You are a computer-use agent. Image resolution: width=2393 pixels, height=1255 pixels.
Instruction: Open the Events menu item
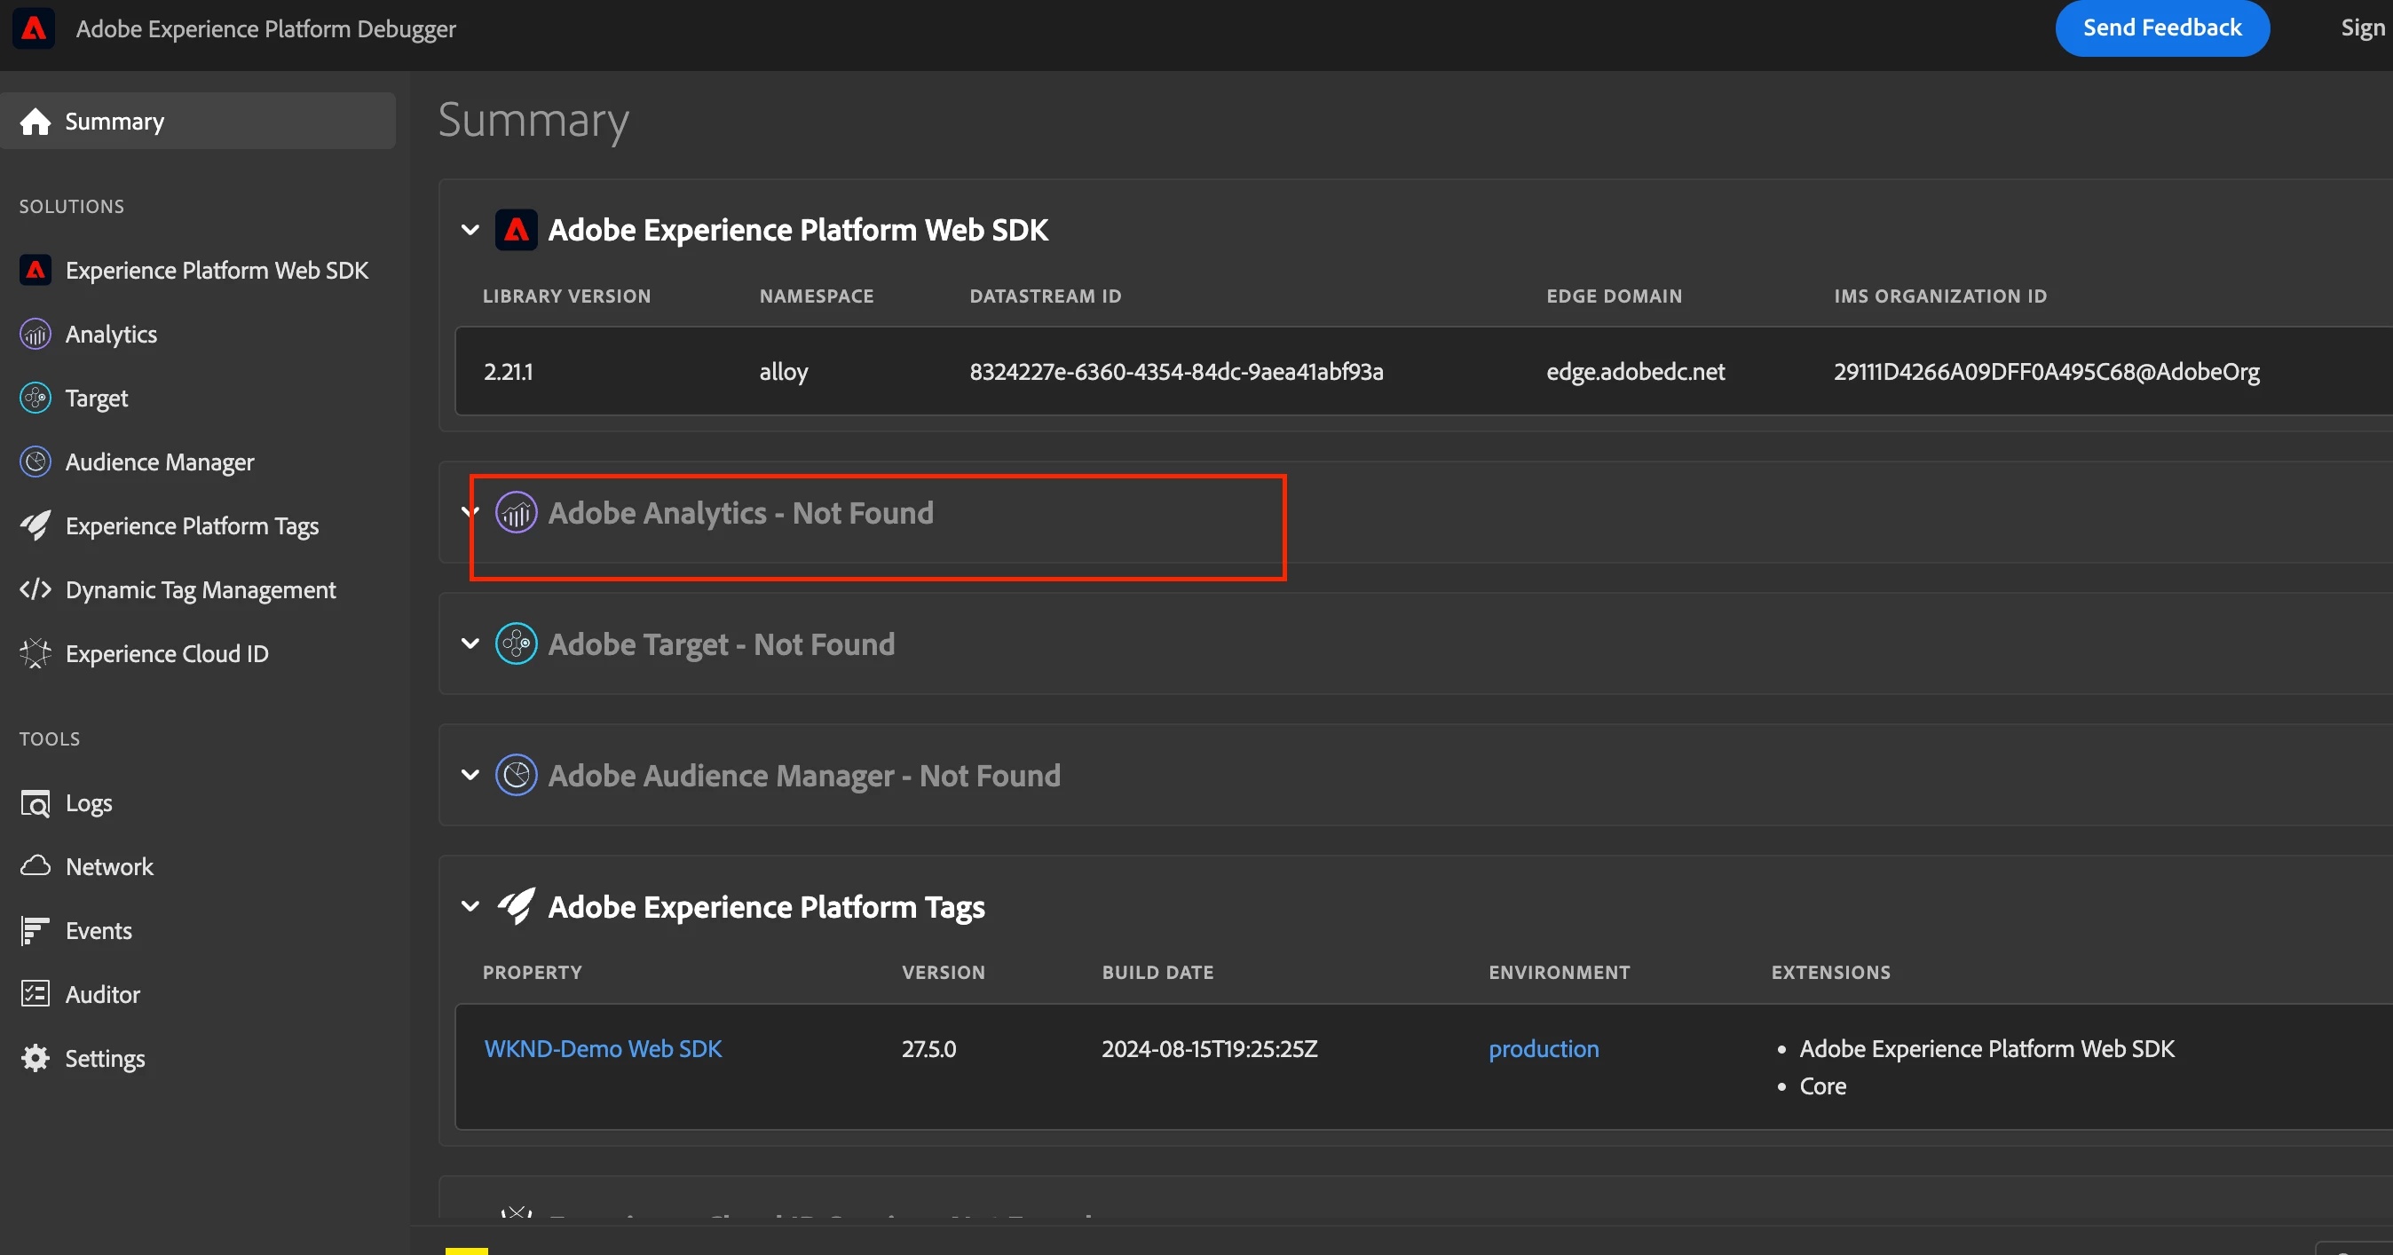click(x=99, y=931)
